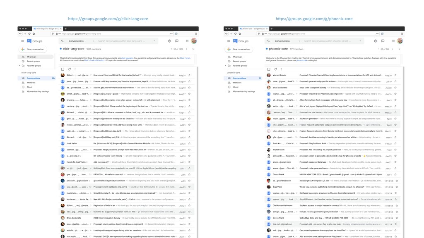Screen dimensions: 424x238
Task: Refresh conversation list in elixir-lang-core window
Action: click(x=70, y=69)
